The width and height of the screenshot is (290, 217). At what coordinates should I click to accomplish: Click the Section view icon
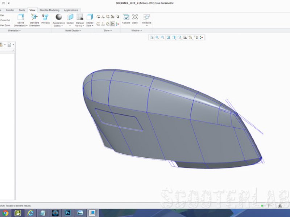(x=70, y=17)
